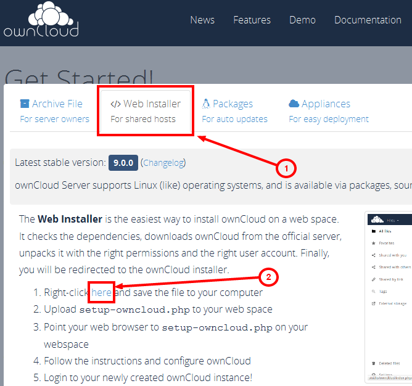Switch to the Archive File tab
The width and height of the screenshot is (412, 386).
(x=55, y=111)
